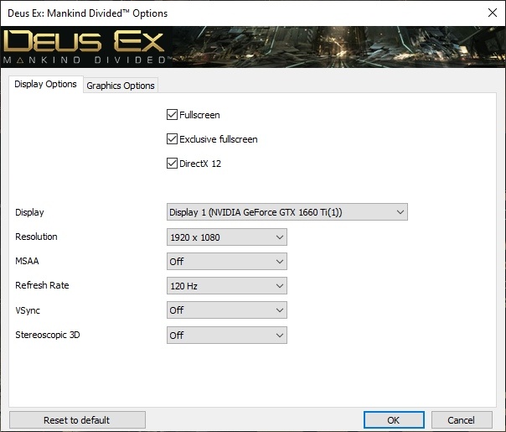506x432 pixels.
Task: Click Reset to default button
Action: point(77,420)
